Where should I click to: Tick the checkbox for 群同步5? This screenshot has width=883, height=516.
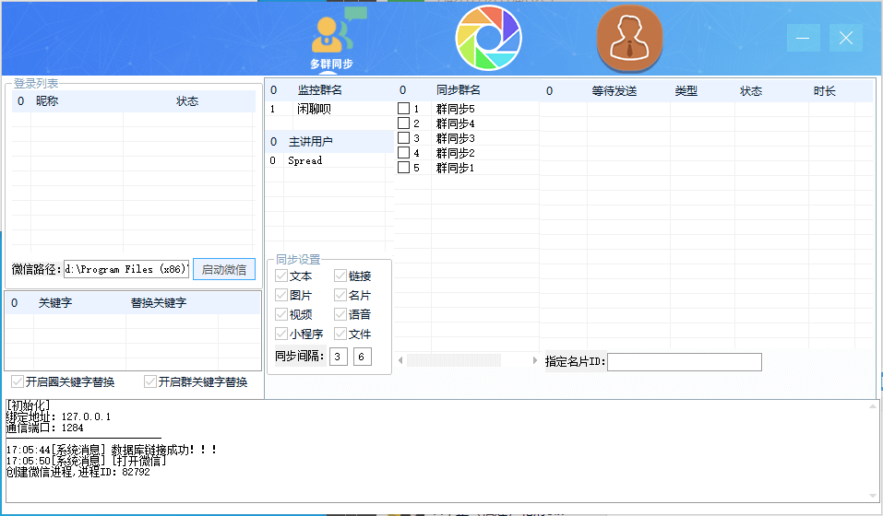click(403, 109)
